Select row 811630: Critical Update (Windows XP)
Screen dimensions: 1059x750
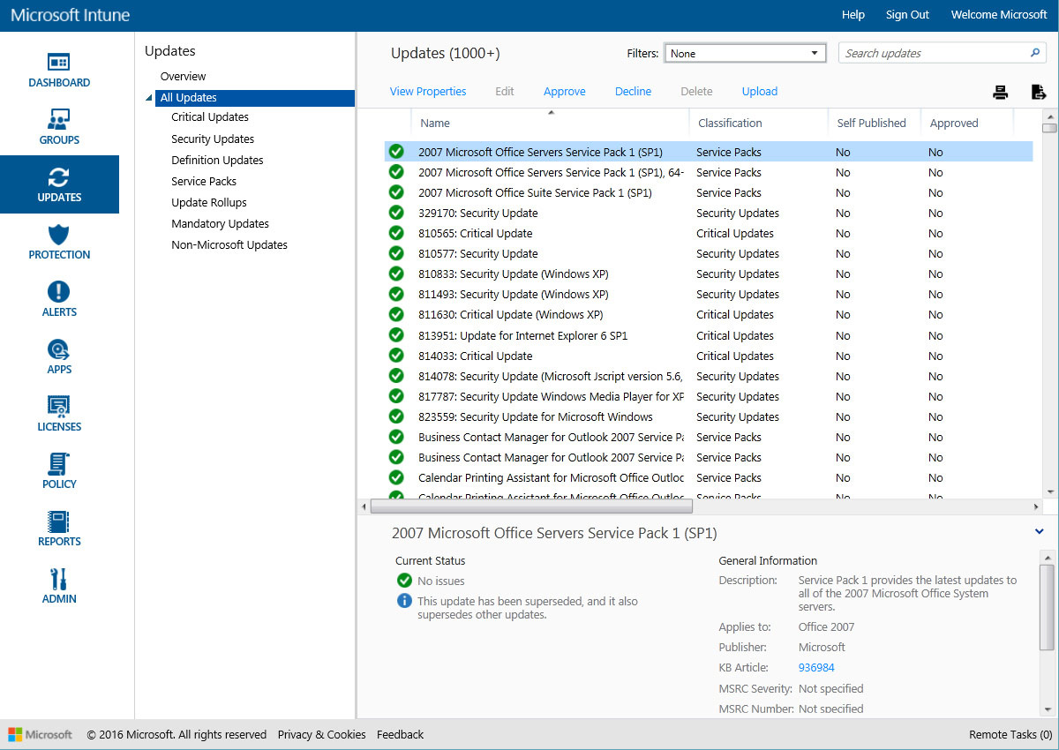click(709, 314)
